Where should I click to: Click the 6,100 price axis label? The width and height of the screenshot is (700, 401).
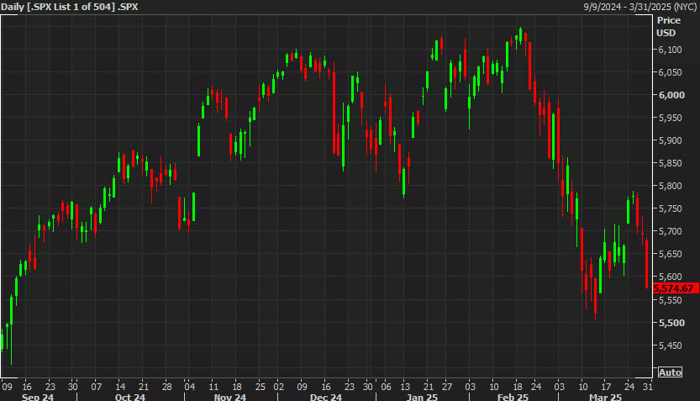670,50
